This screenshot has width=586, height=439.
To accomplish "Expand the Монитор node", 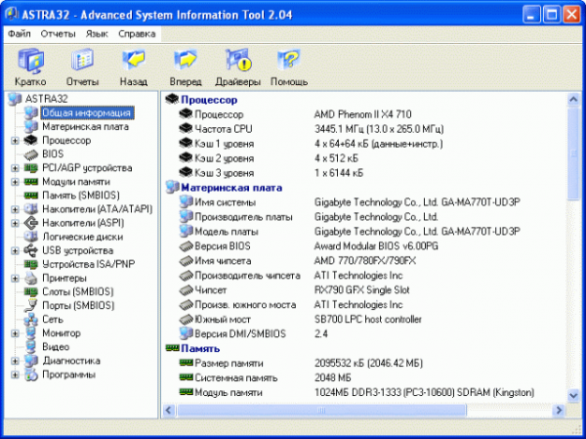I will [x=15, y=333].
